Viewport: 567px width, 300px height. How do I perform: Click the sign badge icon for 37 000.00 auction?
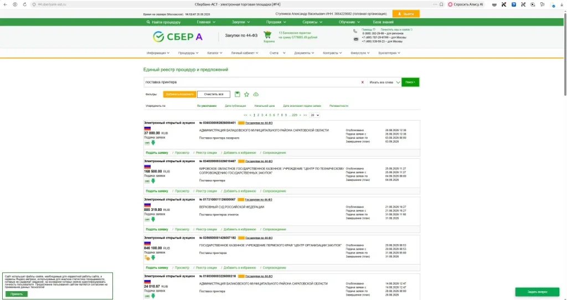click(147, 143)
